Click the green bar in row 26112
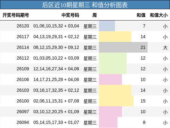Screen dimensions: 170x128 [x=113, y=58]
